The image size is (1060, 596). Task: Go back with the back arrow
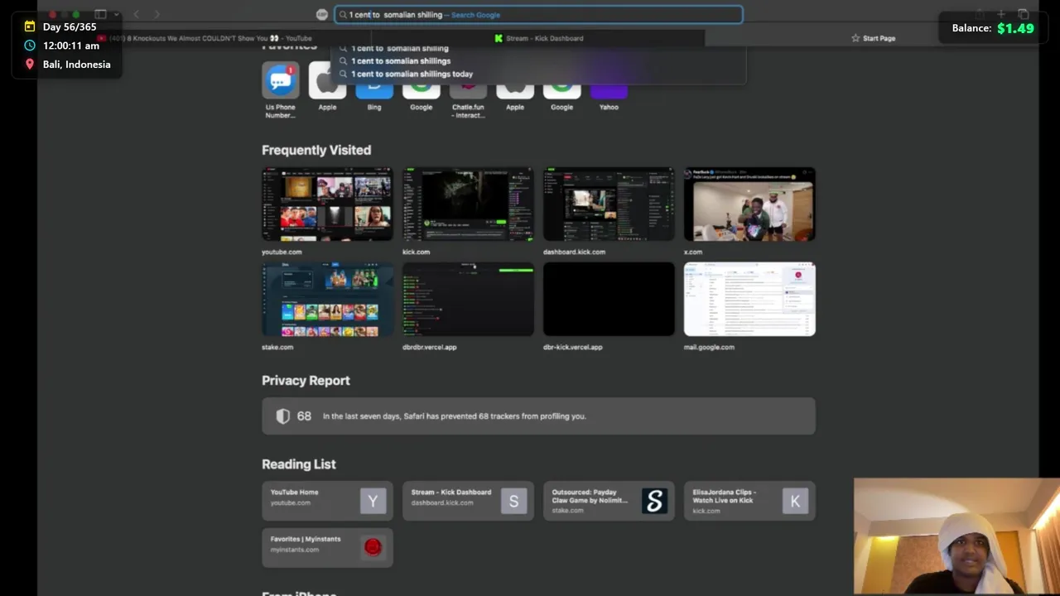click(x=137, y=14)
